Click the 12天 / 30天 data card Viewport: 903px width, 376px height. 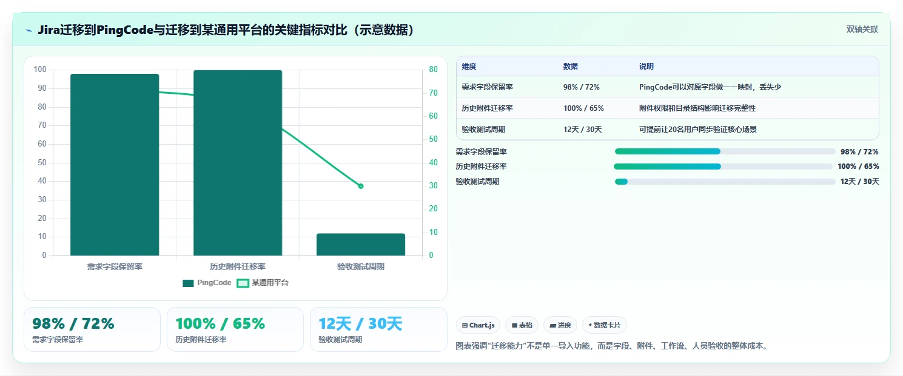(x=378, y=329)
